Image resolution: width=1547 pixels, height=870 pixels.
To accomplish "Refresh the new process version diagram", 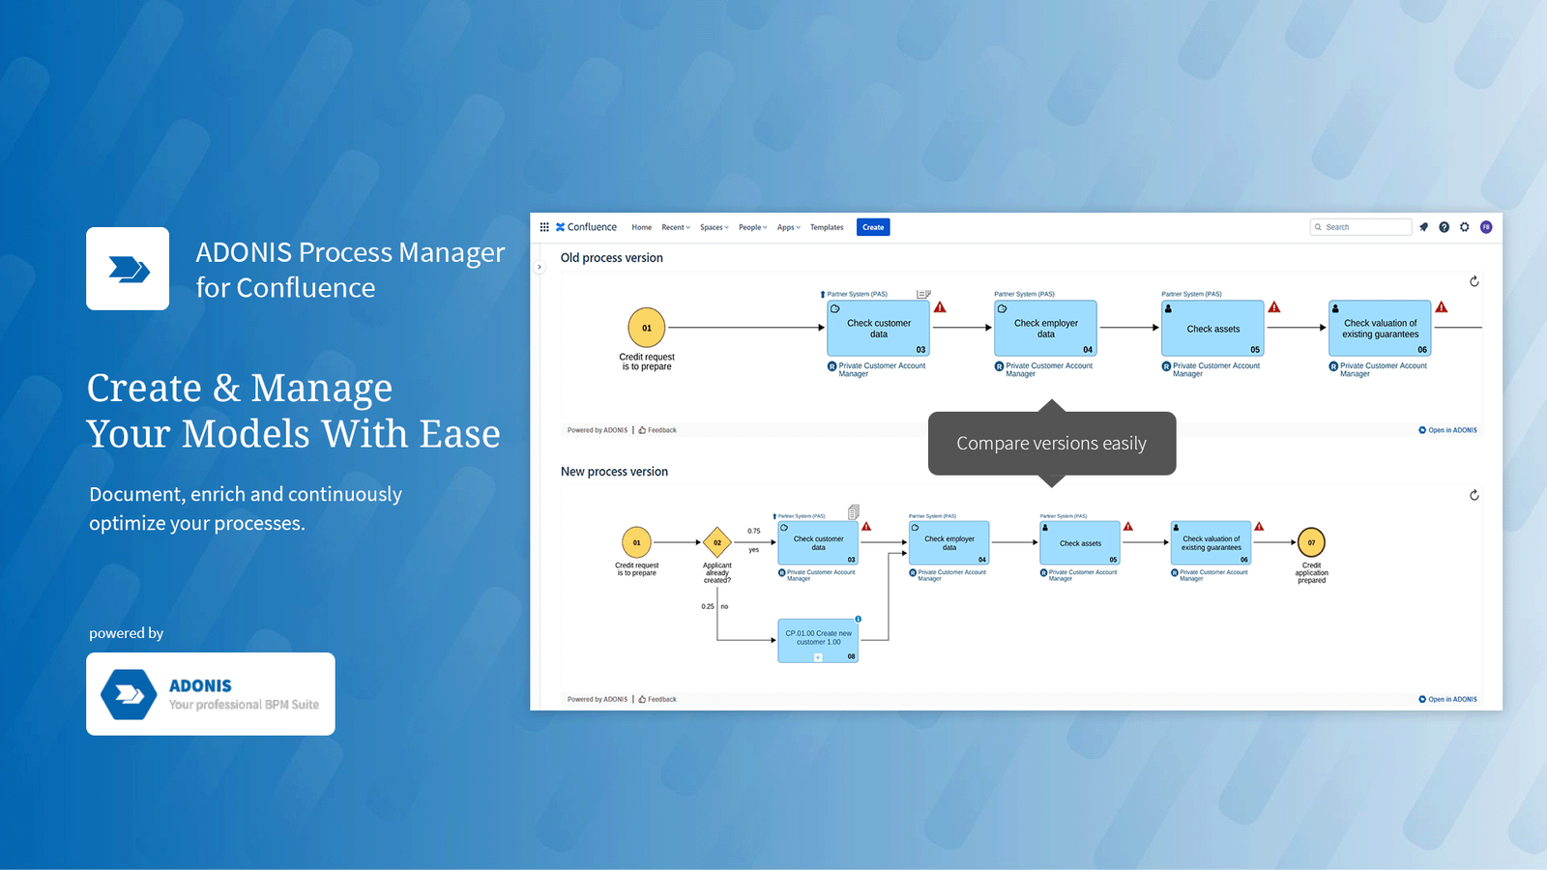I will (1474, 495).
